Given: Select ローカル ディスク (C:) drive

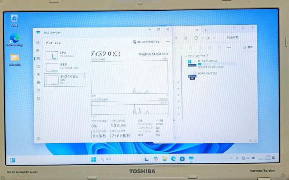Looking at the screenshot, I should tap(212, 63).
